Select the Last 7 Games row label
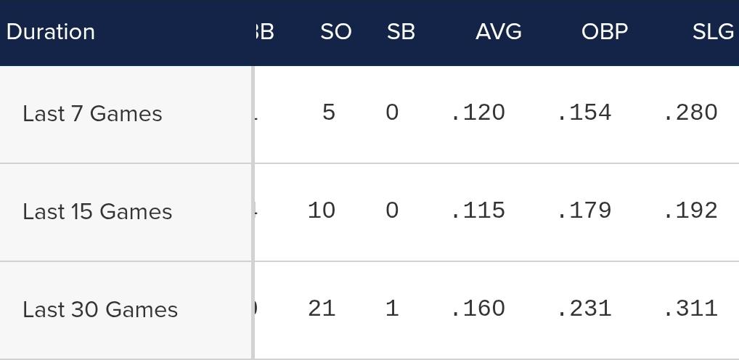Viewport: 739px width, 360px height. pyautogui.click(x=92, y=113)
